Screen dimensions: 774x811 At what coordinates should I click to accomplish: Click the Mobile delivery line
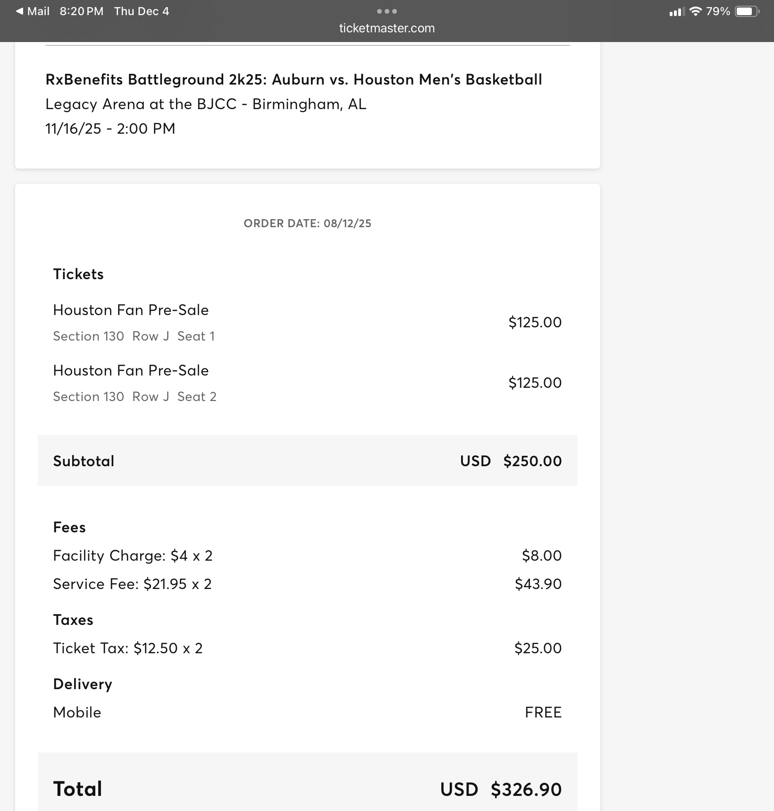click(x=77, y=712)
